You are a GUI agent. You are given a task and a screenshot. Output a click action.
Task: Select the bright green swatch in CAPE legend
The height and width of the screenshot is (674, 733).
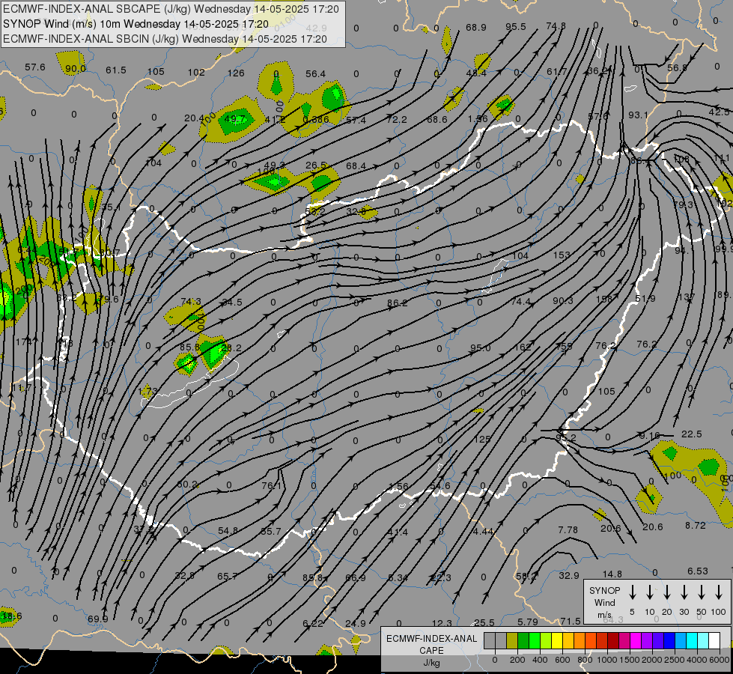click(535, 640)
